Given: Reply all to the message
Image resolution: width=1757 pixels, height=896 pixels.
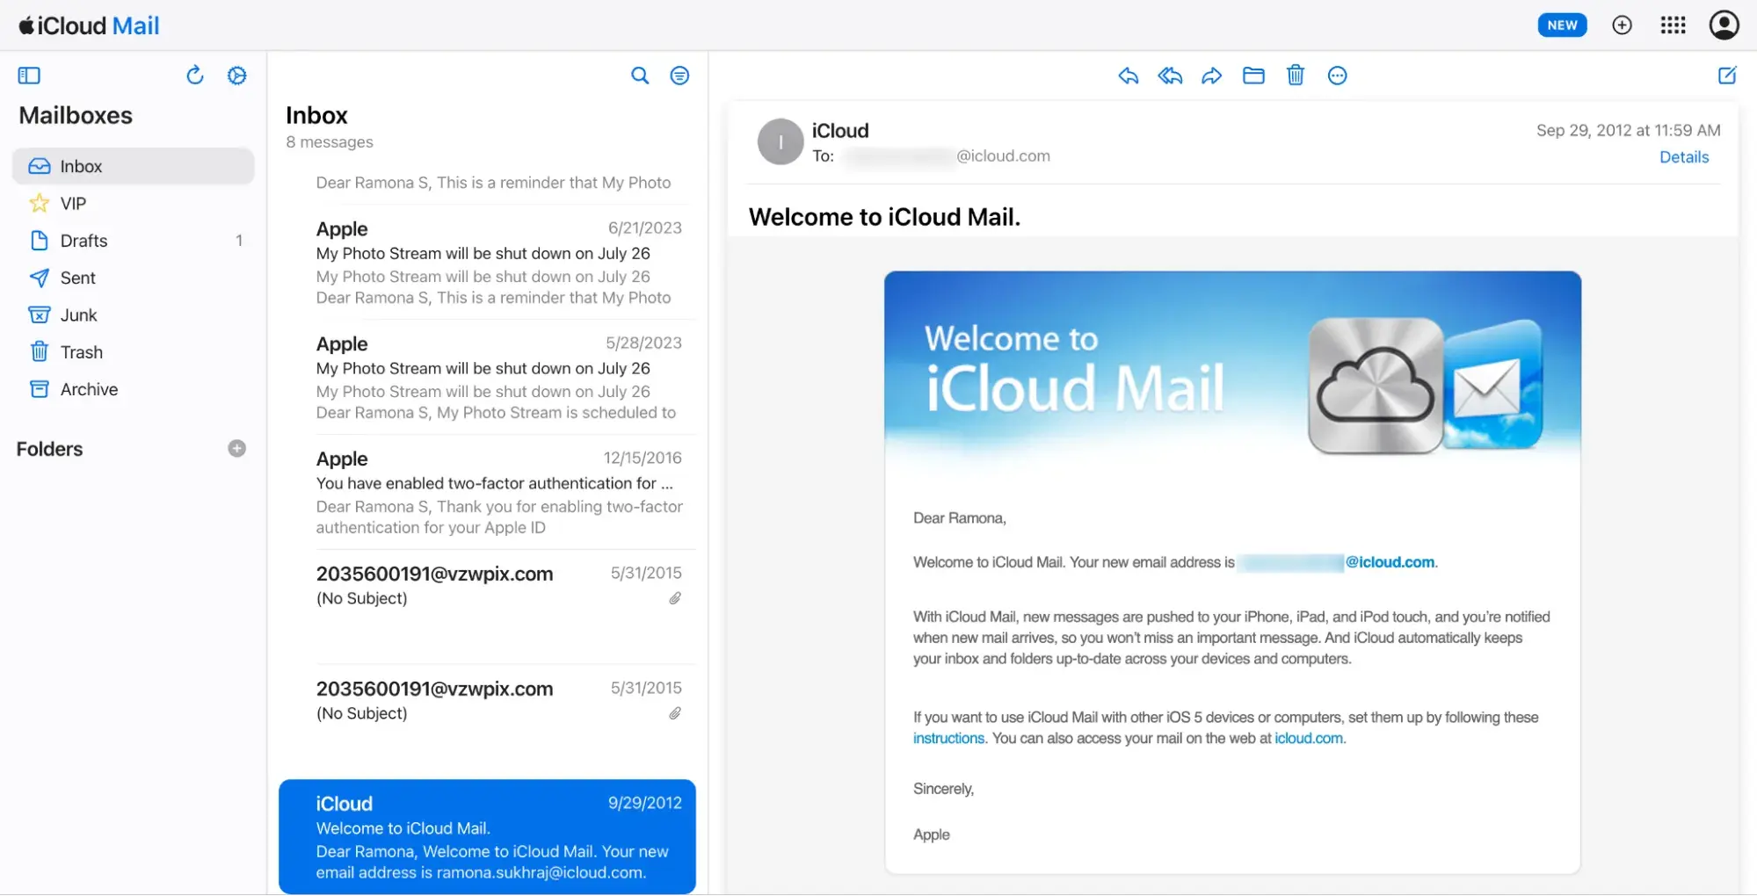Looking at the screenshot, I should [1170, 76].
